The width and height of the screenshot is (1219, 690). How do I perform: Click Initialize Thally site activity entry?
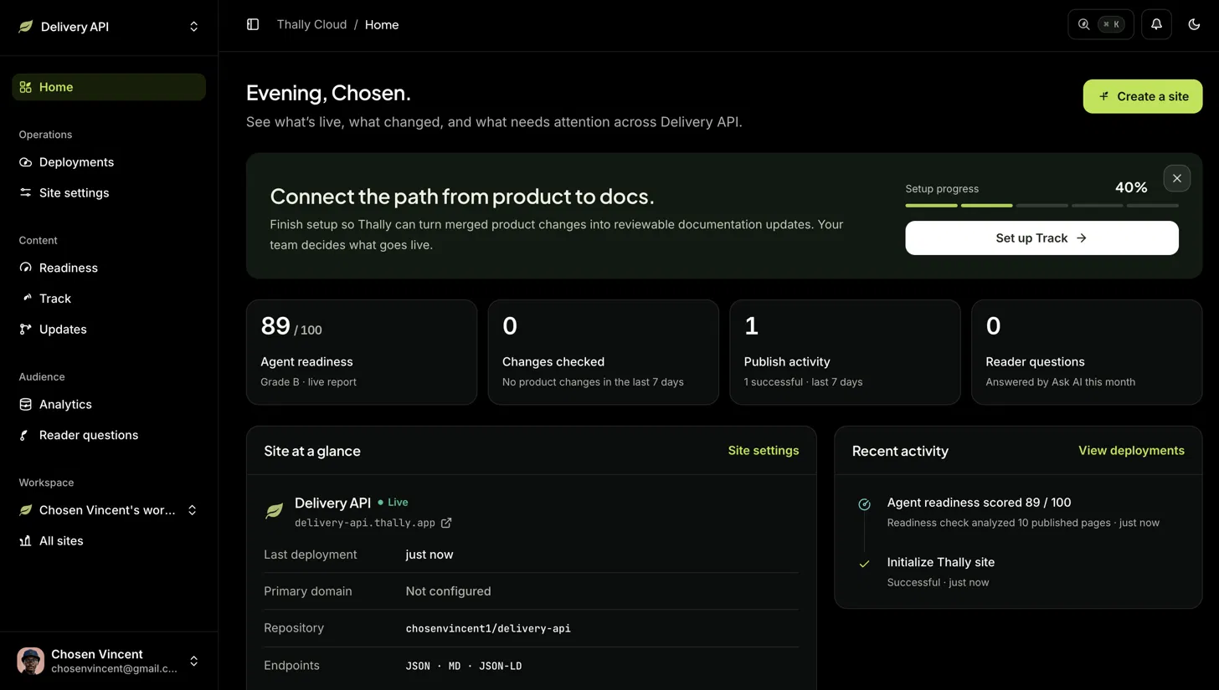(940, 562)
